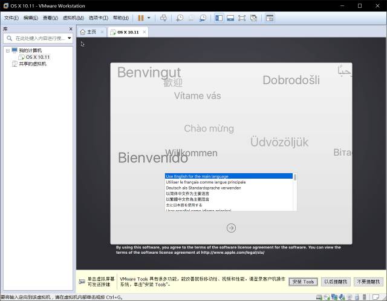Open the power options dropdown arrow
The width and height of the screenshot is (387, 301).
(x=149, y=18)
